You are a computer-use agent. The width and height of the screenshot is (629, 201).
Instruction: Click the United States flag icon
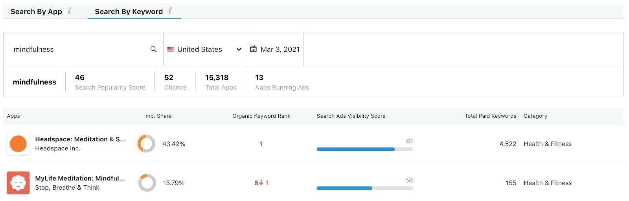171,49
